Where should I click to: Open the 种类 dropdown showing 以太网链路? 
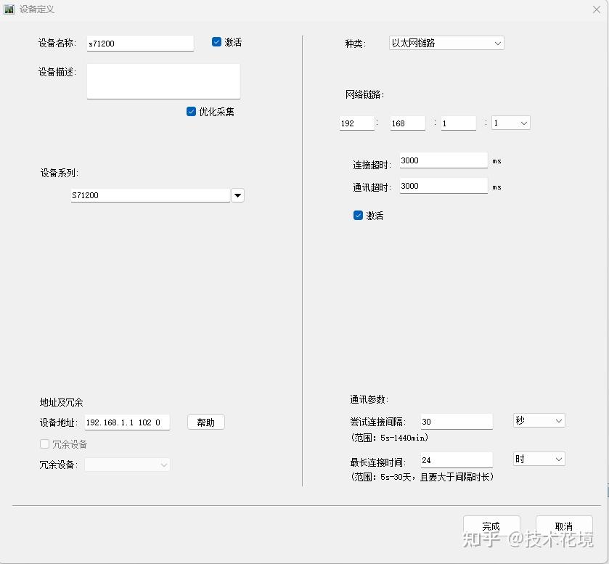pyautogui.click(x=497, y=43)
